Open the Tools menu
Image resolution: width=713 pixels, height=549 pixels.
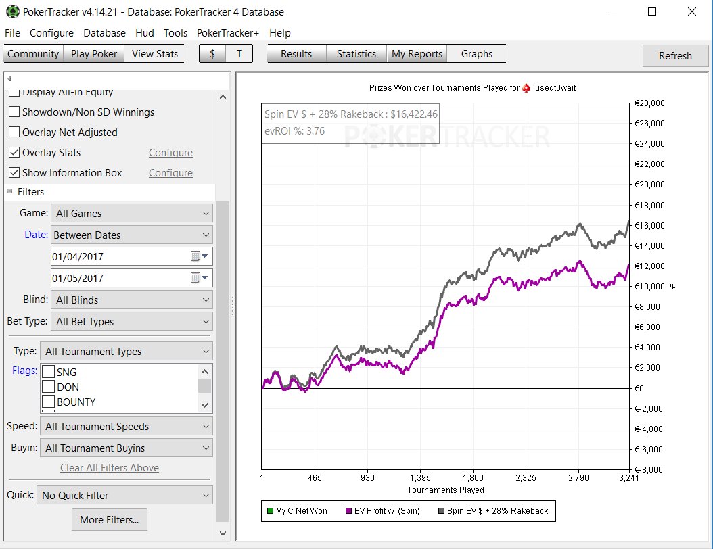point(175,32)
